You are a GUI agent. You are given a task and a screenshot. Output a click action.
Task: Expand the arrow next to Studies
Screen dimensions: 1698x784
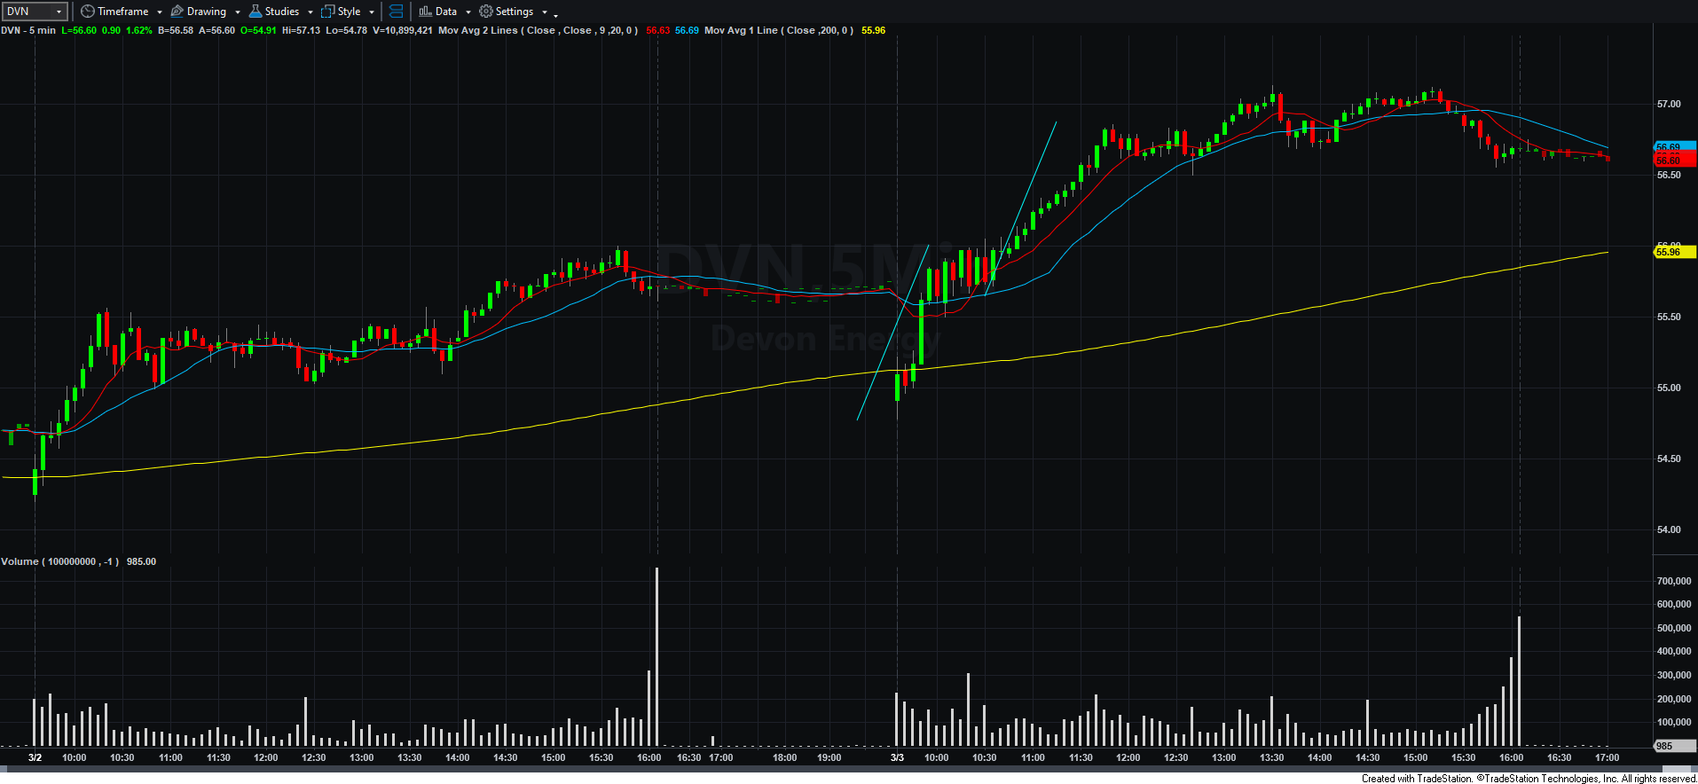pyautogui.click(x=310, y=12)
